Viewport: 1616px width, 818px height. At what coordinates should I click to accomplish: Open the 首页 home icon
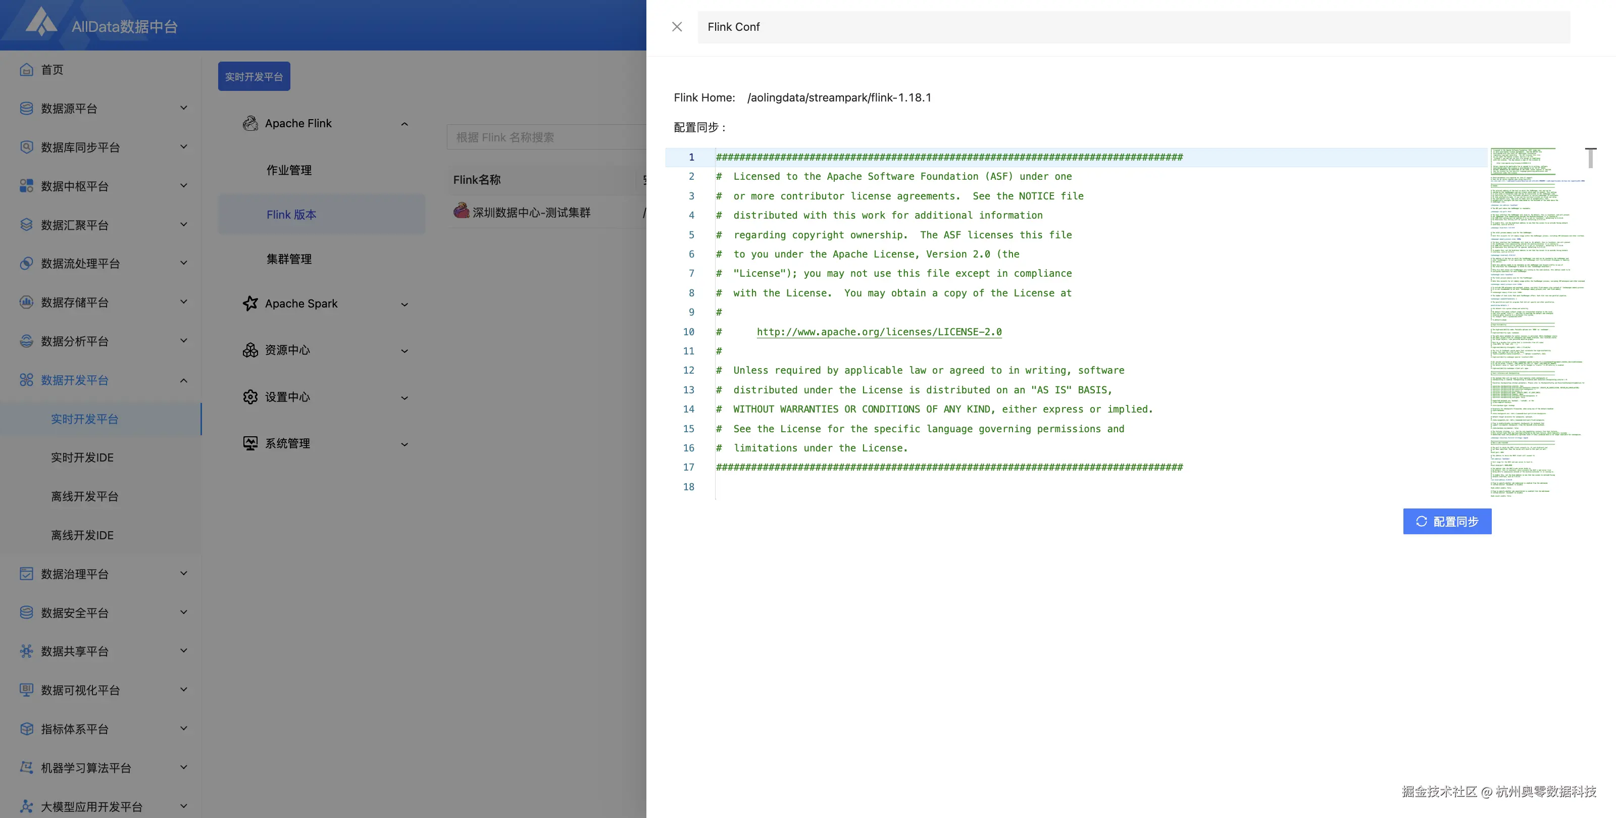tap(26, 70)
